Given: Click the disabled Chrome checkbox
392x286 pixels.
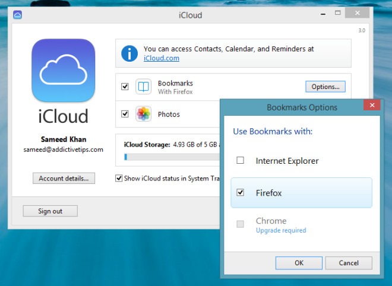Looking at the screenshot, I should click(241, 224).
